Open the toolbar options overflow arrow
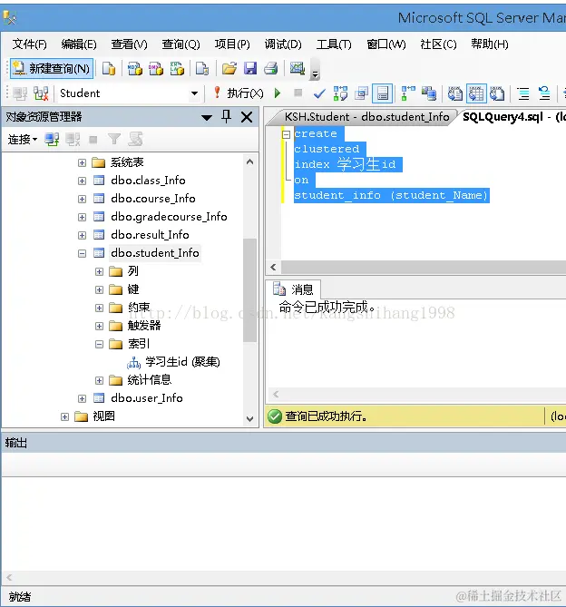Viewport: 566px width, 607px height. point(315,70)
